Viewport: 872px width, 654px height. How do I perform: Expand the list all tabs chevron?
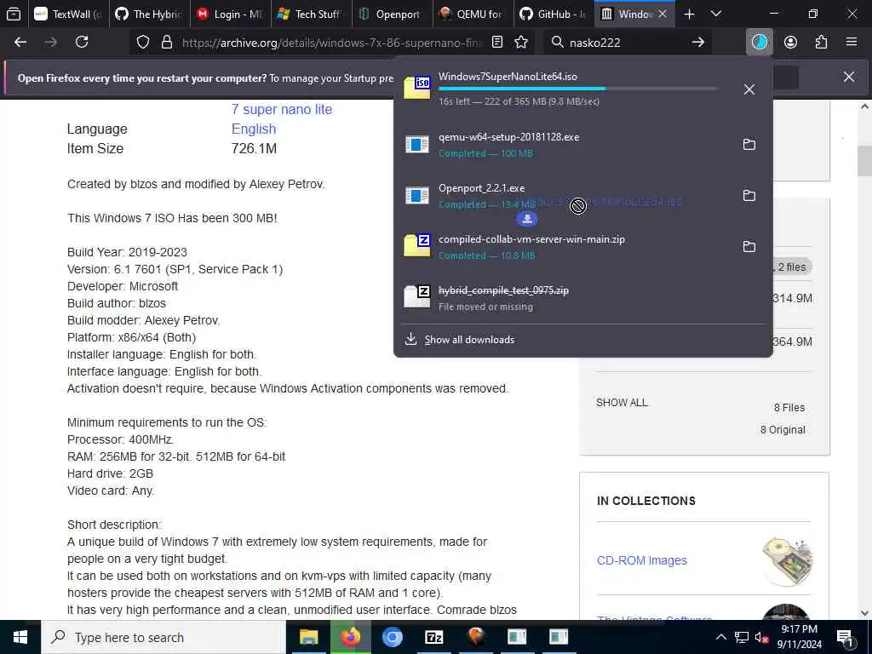pos(716,14)
